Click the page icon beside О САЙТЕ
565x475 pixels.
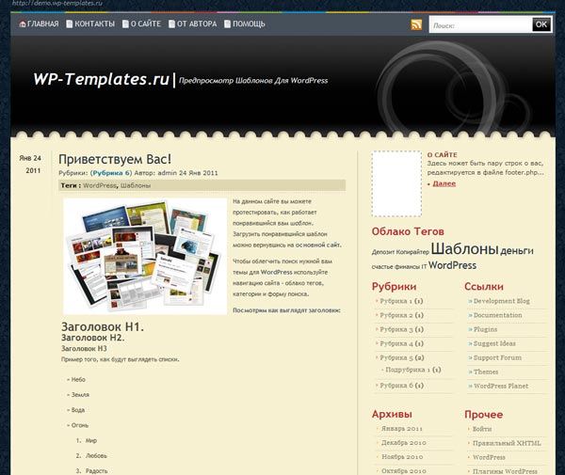tap(125, 24)
